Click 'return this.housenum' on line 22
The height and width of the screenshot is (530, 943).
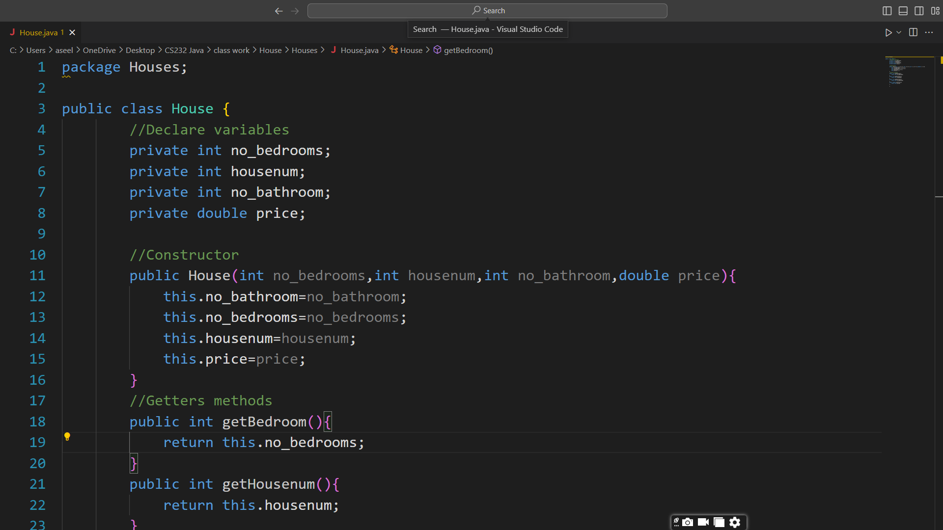coord(251,505)
